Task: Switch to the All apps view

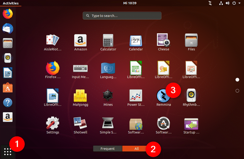Action: point(137,148)
